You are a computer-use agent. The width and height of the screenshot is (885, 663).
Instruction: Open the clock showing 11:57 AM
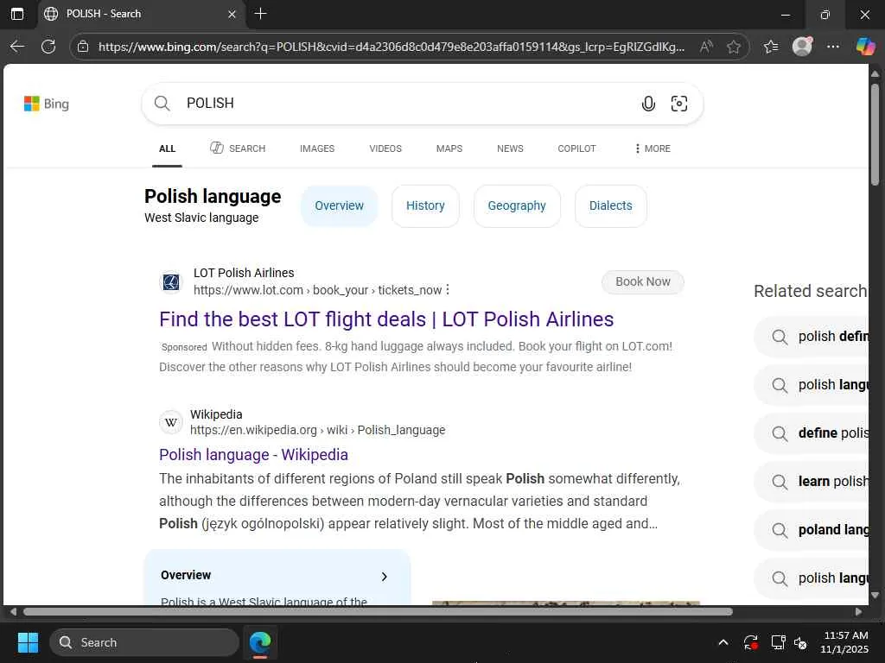click(x=845, y=642)
